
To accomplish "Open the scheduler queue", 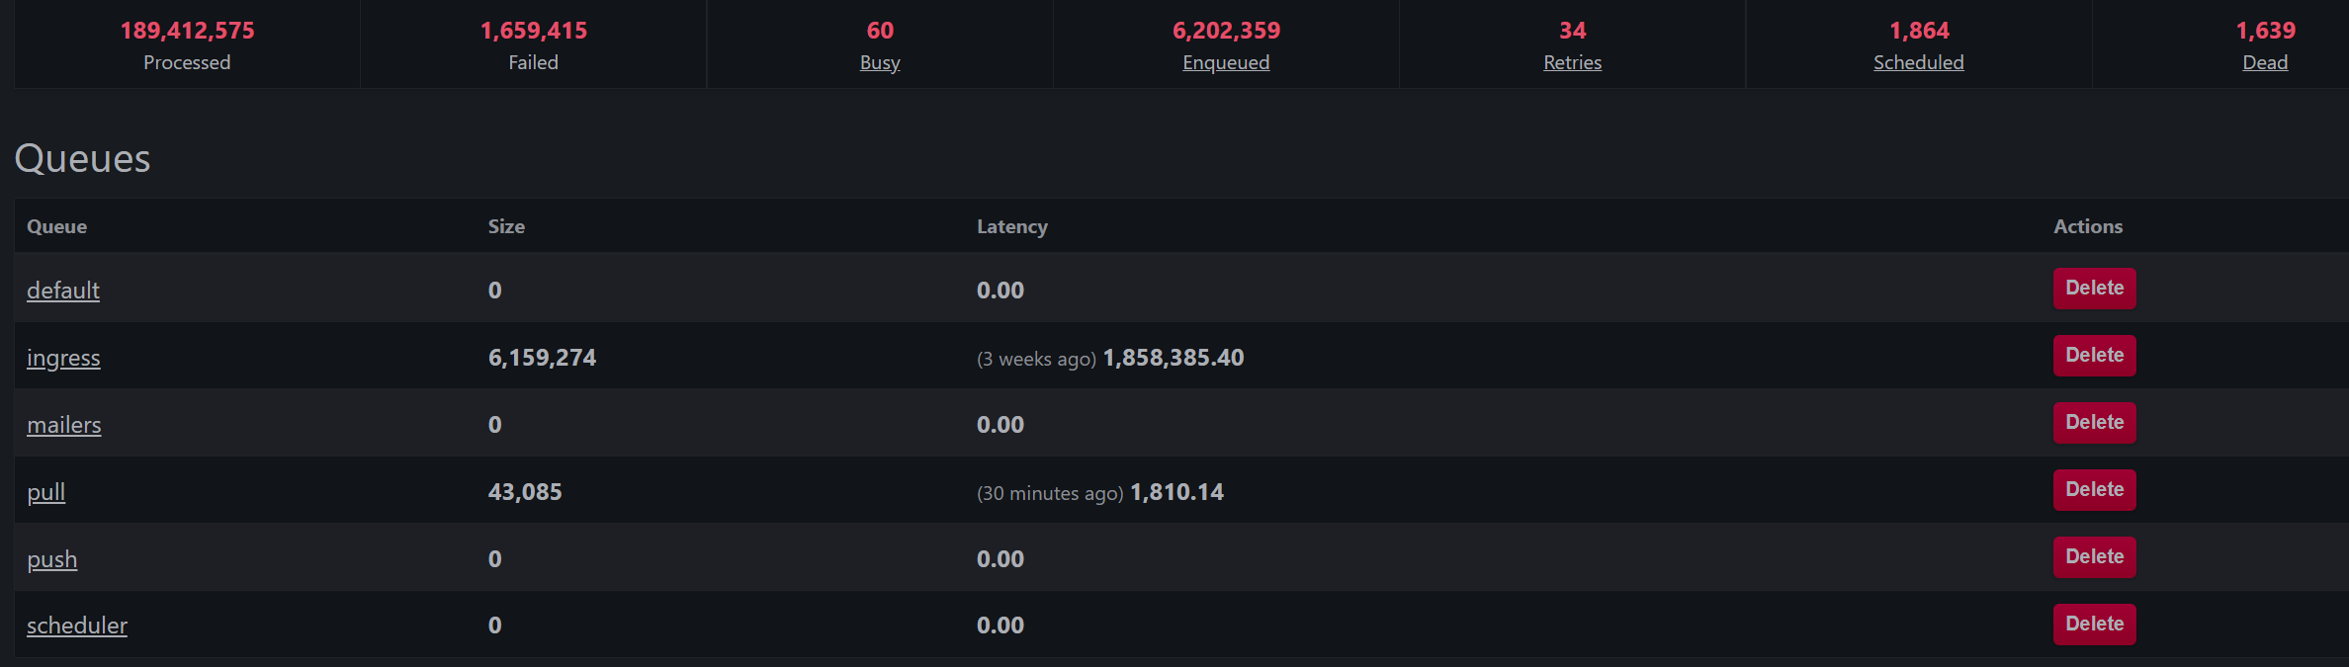I will (x=77, y=625).
